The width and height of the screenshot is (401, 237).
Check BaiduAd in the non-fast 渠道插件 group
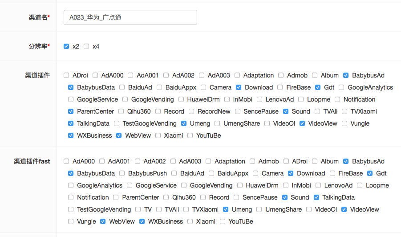click(x=122, y=87)
